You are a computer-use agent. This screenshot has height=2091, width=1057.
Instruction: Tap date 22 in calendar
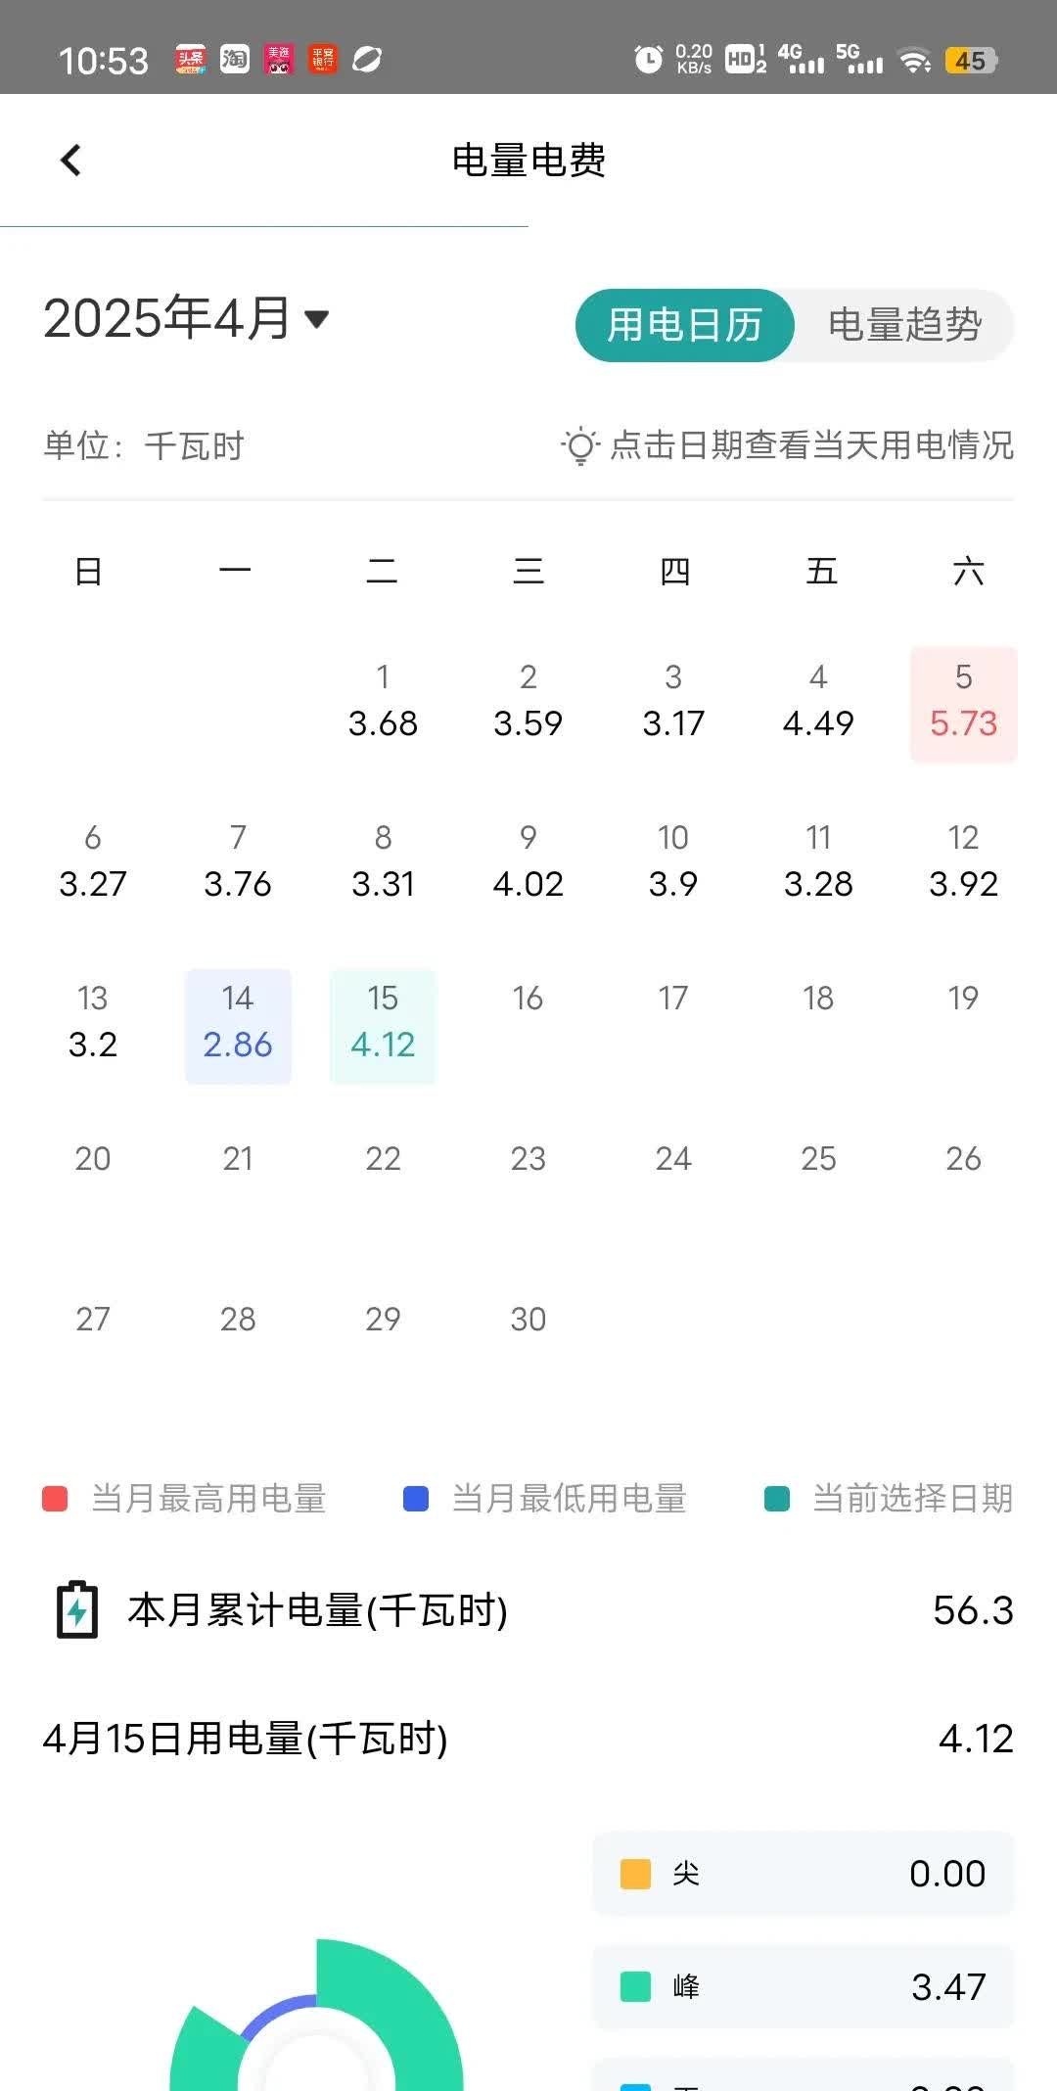tap(383, 1159)
